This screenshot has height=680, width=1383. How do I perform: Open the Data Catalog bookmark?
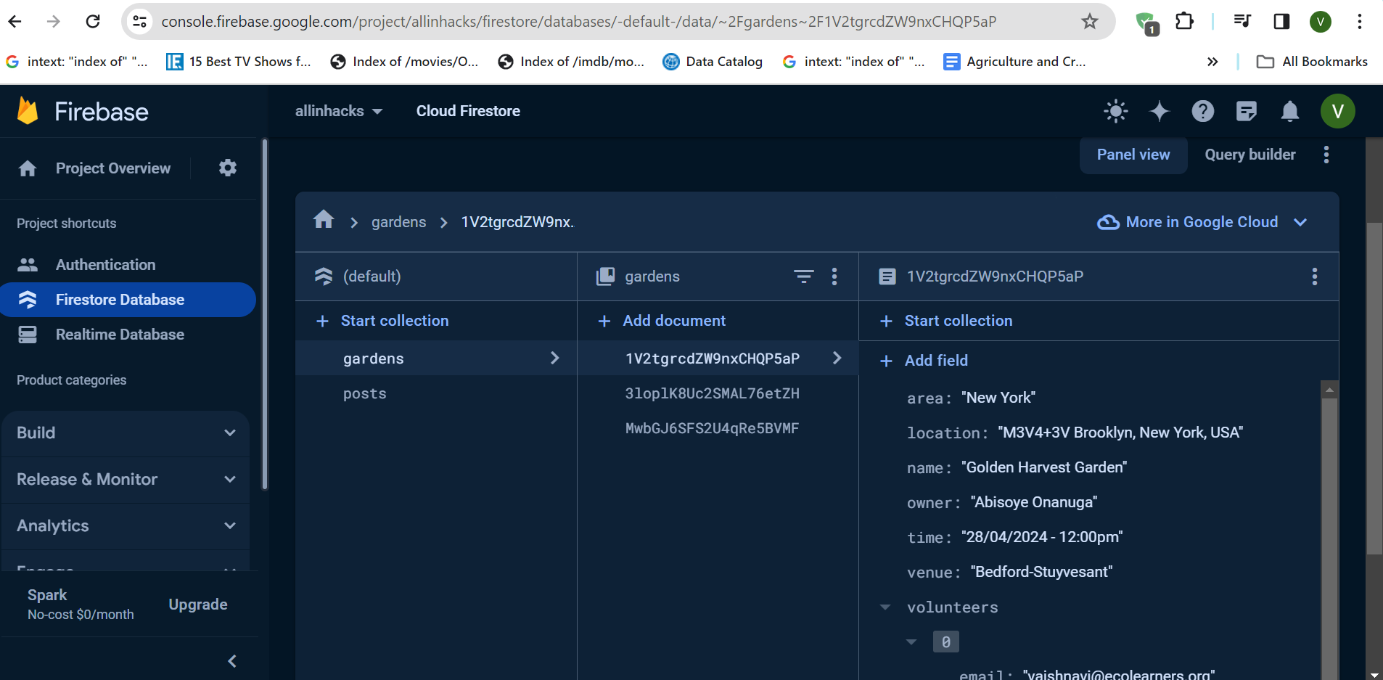point(713,62)
